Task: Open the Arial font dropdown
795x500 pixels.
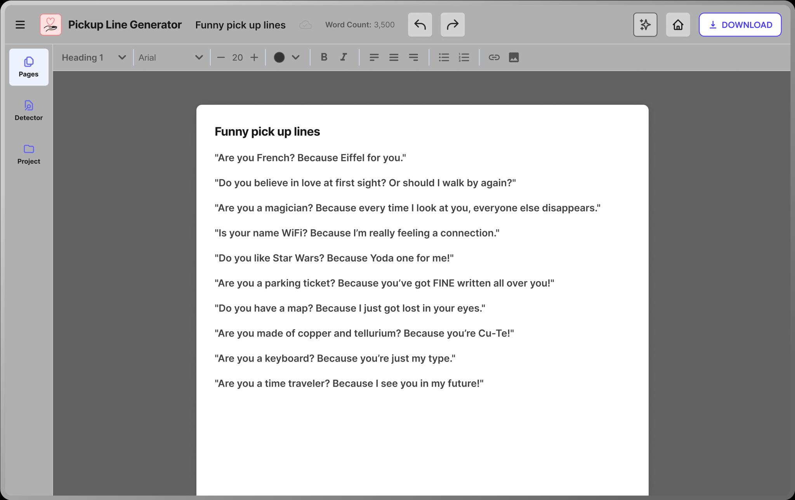Action: pyautogui.click(x=171, y=57)
